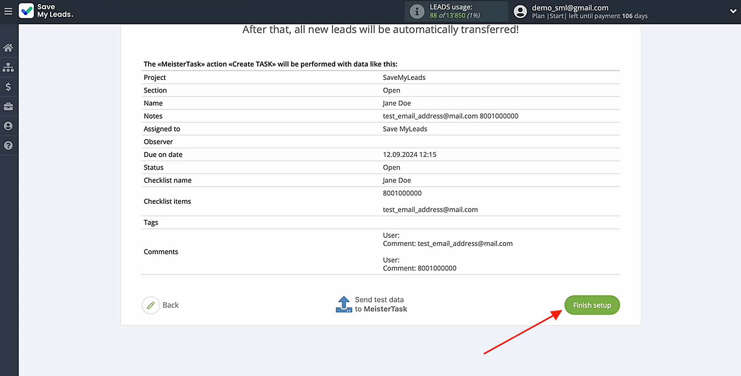The height and width of the screenshot is (376, 741).
Task: Click the Tags row label
Action: pyautogui.click(x=151, y=223)
